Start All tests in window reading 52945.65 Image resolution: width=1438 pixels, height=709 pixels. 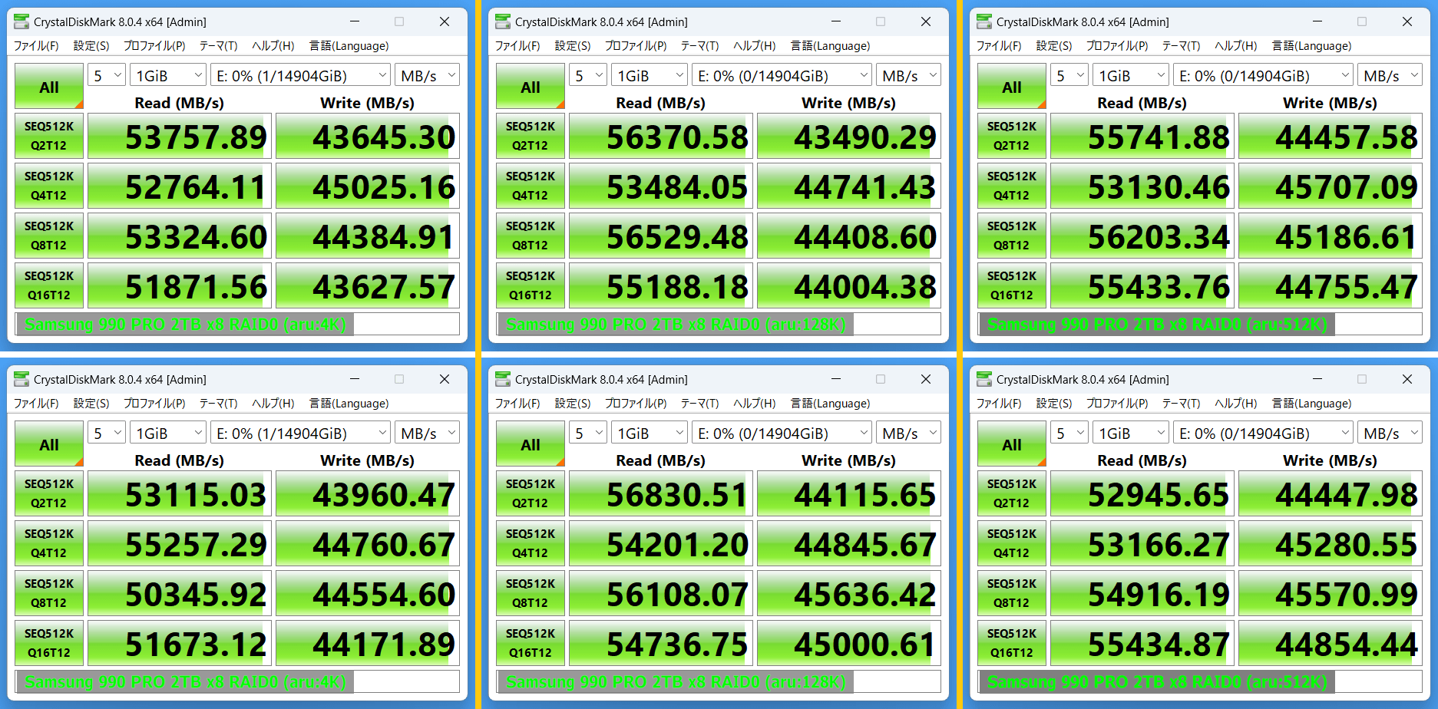pyautogui.click(x=1012, y=444)
